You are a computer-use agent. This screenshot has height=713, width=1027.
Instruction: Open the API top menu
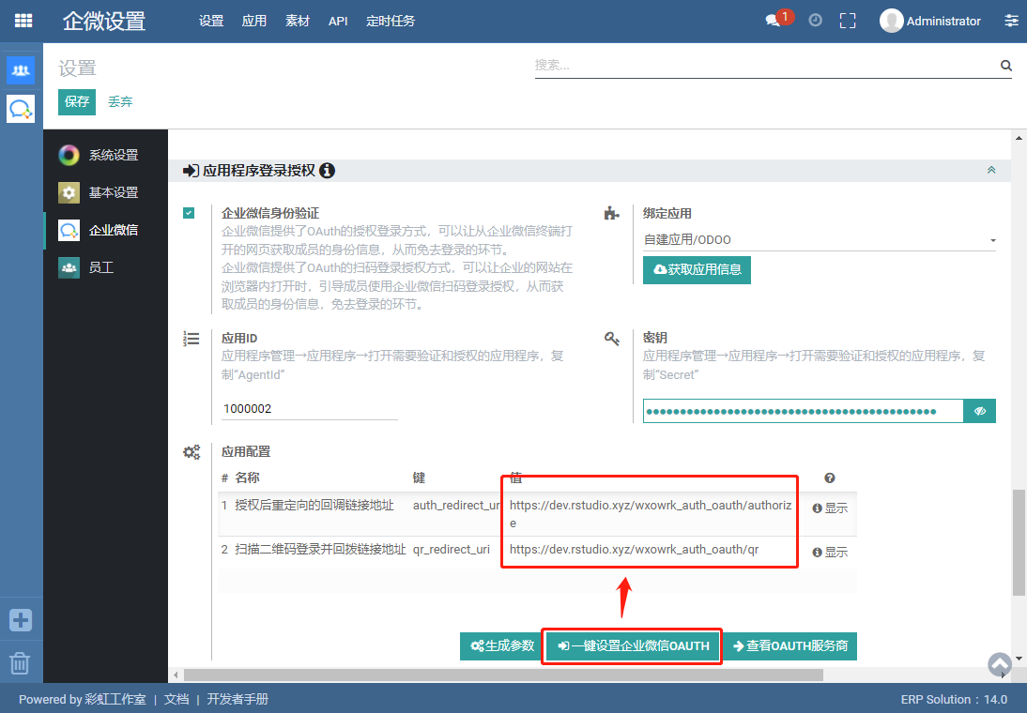(x=338, y=21)
